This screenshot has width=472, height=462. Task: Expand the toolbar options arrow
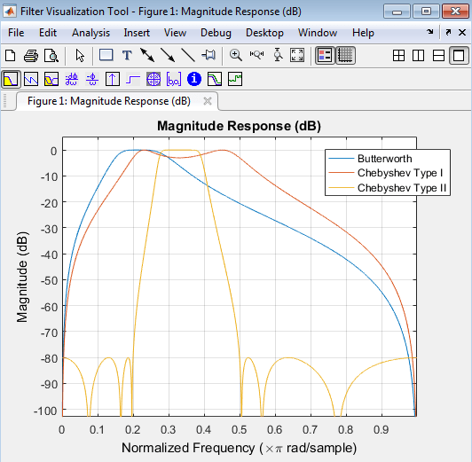click(x=430, y=32)
